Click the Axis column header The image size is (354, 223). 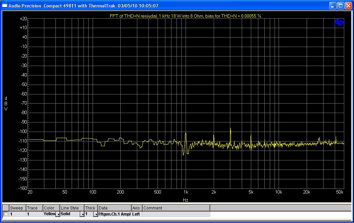tap(137, 208)
